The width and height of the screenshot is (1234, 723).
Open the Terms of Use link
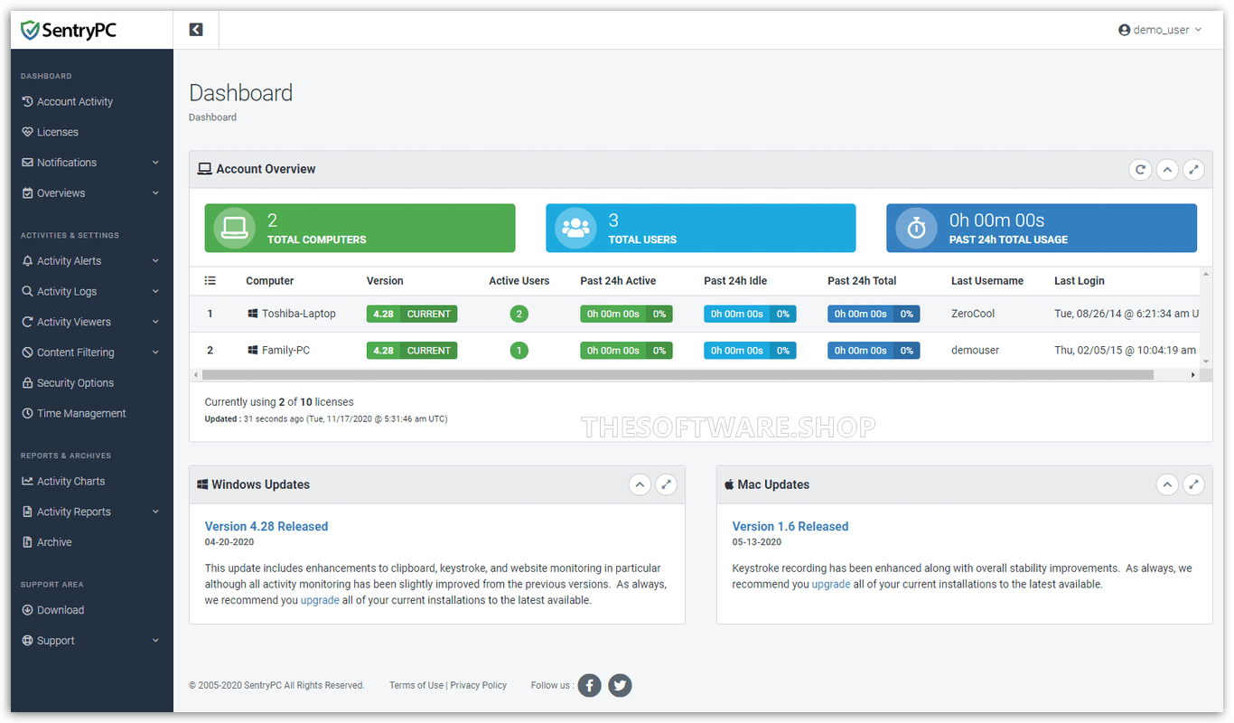pos(416,685)
